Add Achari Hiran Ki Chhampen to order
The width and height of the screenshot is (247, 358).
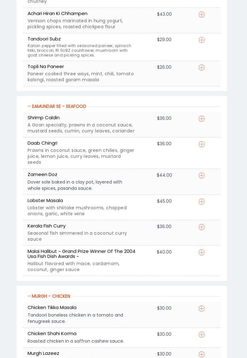(x=202, y=15)
